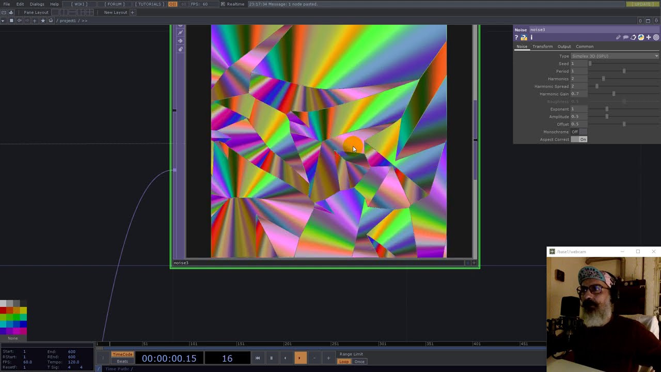Image resolution: width=661 pixels, height=372 pixels.
Task: Show operator info 'i' icon
Action: pos(531,37)
